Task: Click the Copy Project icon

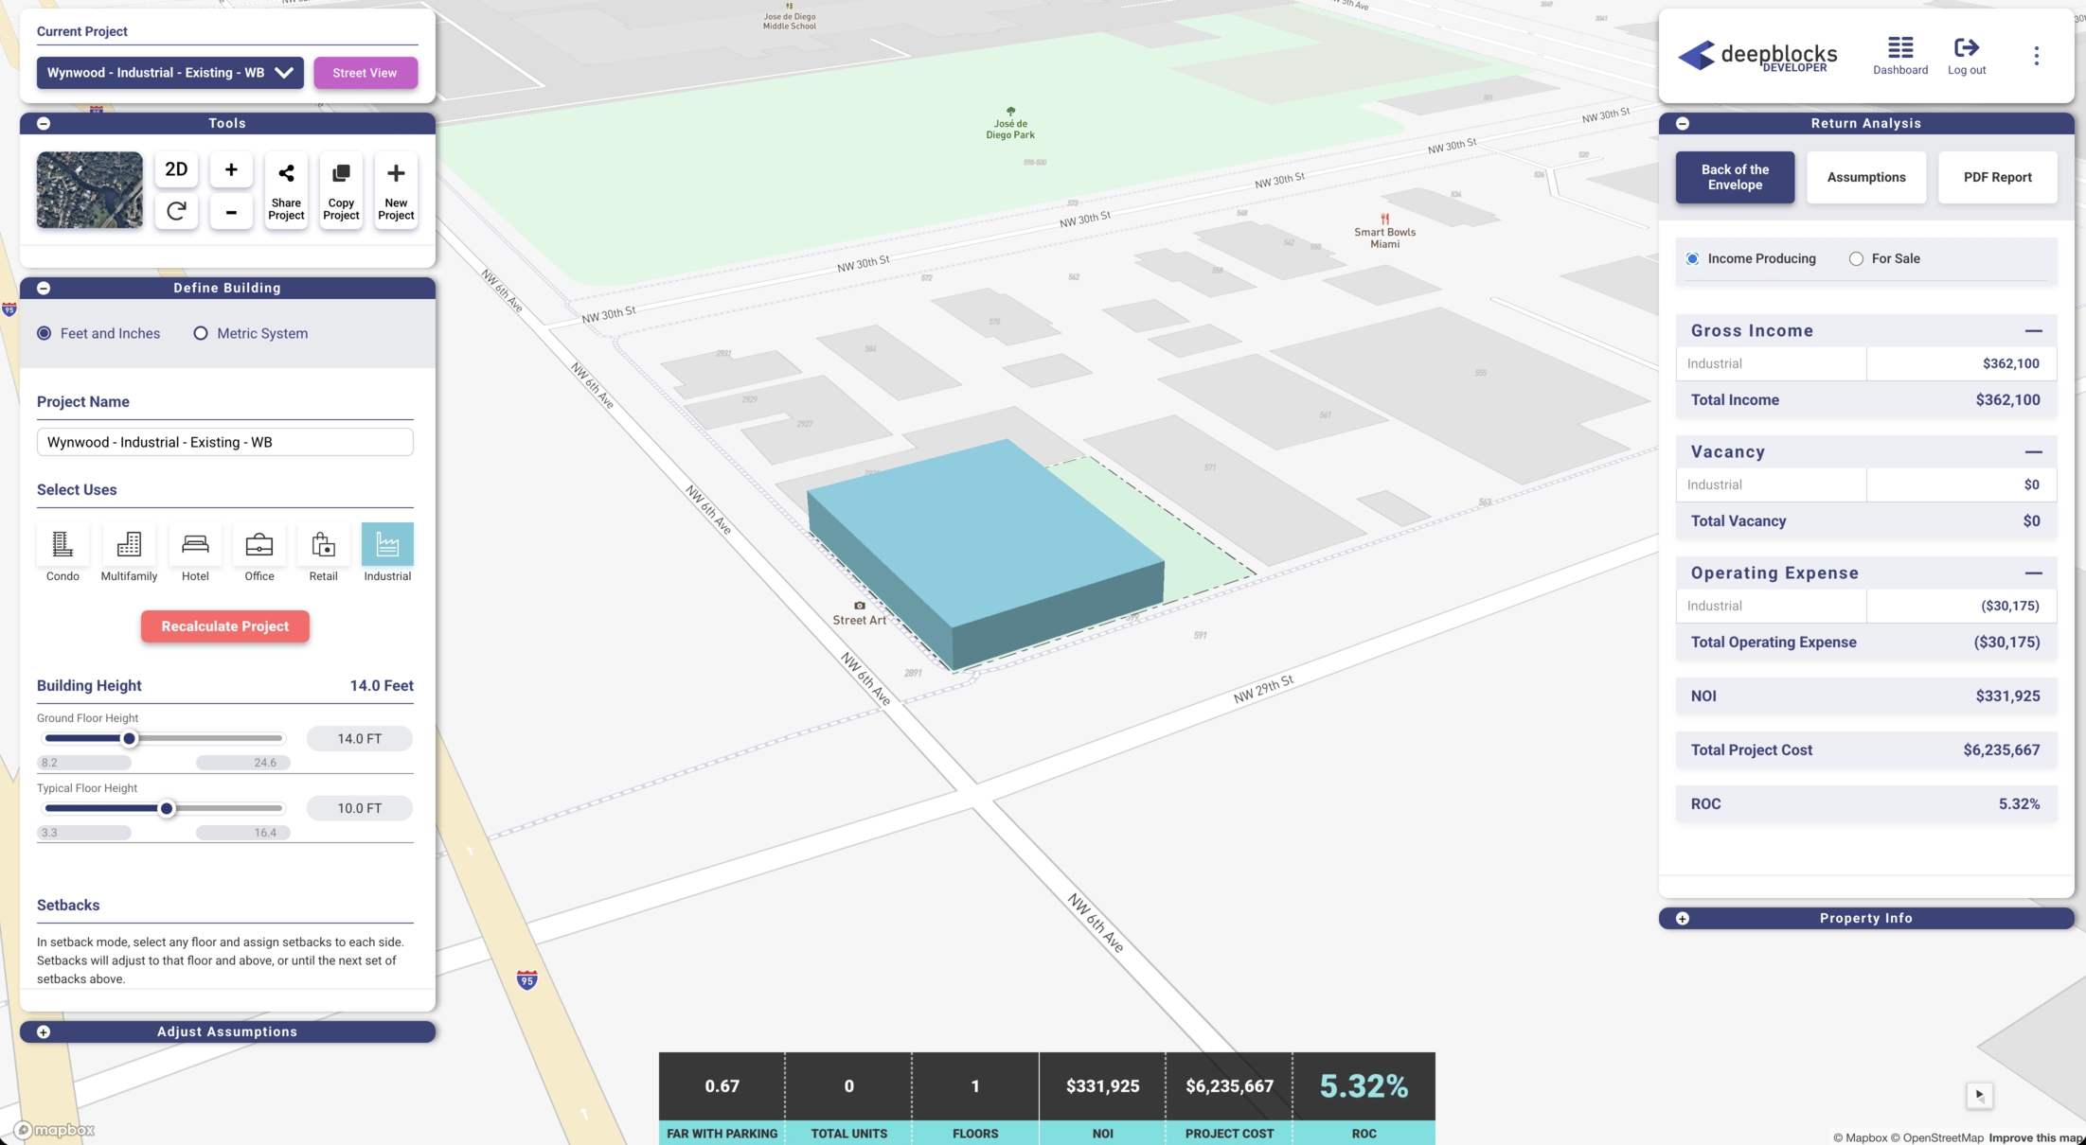Action: pyautogui.click(x=341, y=190)
